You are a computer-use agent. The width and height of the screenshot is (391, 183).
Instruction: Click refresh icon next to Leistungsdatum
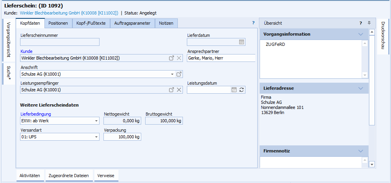pyautogui.click(x=242, y=90)
